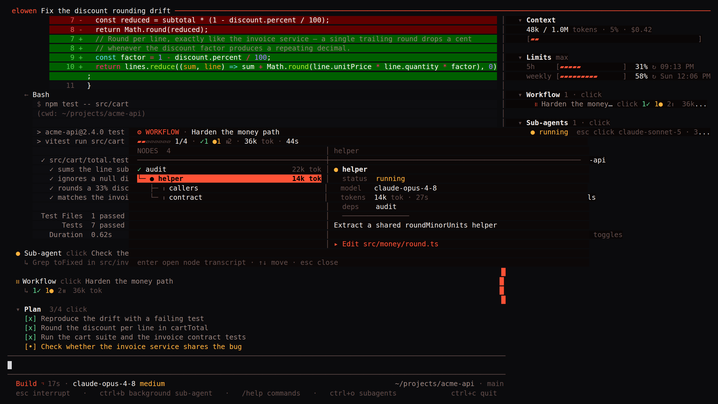
Task: Click the icon before 'Harden the money…' in the sidebar
Action: [536, 104]
